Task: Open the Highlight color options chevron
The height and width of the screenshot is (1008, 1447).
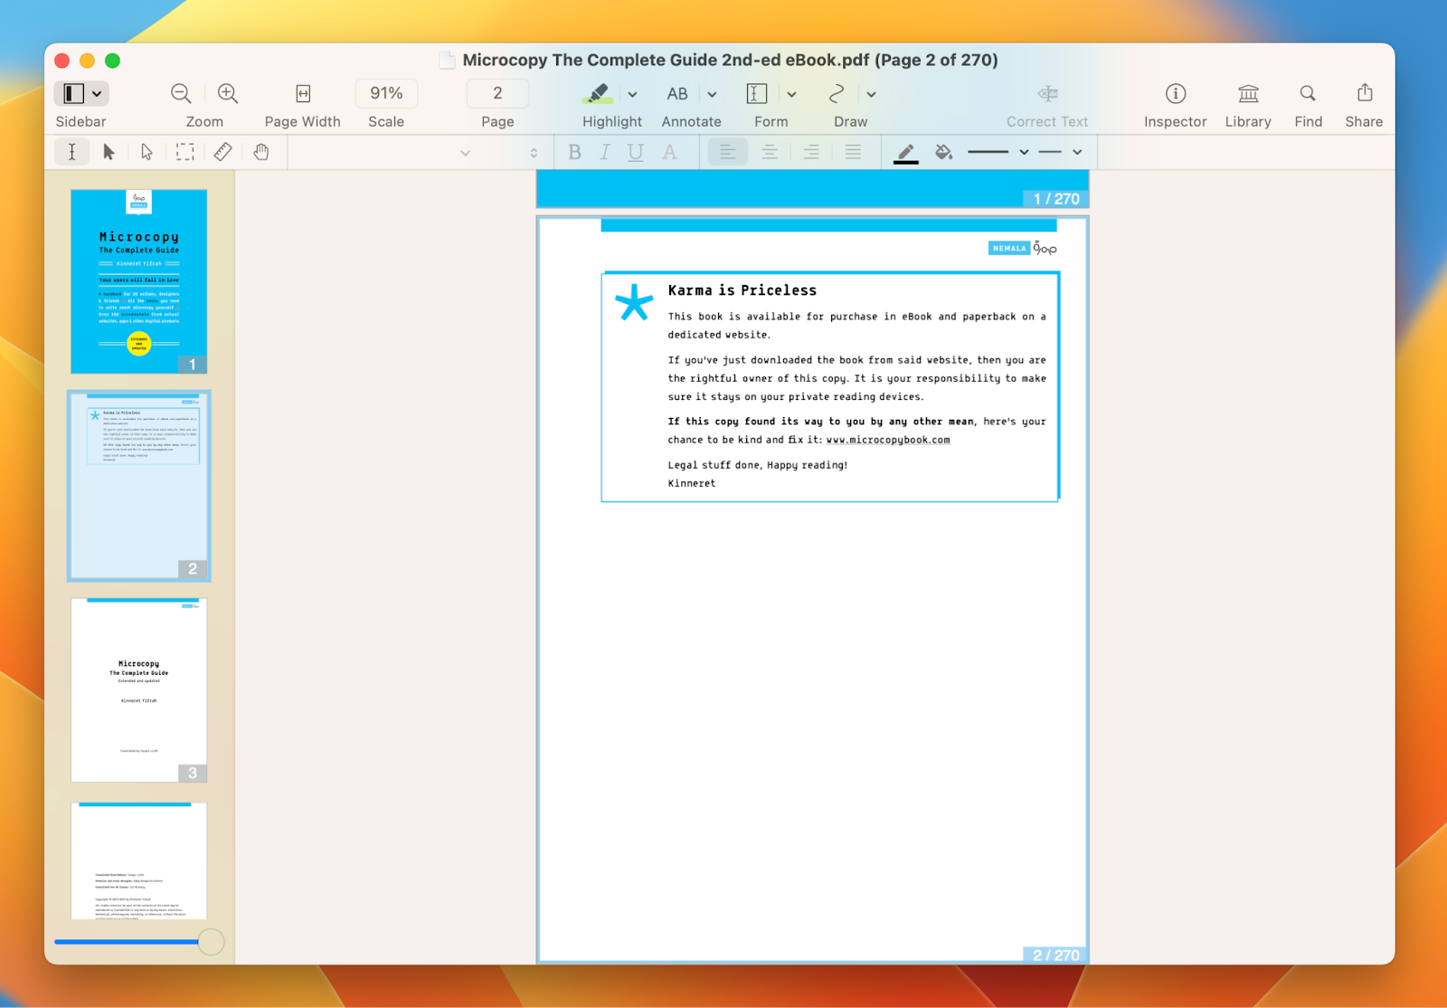Action: [632, 94]
